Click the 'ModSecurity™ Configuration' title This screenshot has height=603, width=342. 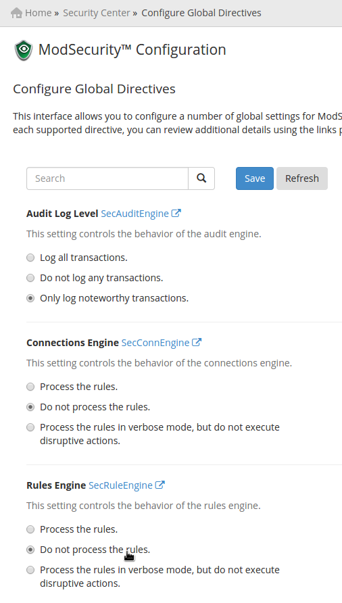(x=132, y=49)
